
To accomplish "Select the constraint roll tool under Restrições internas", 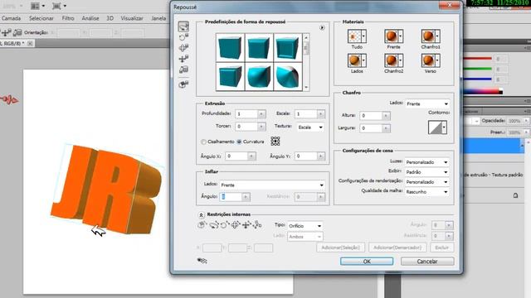I will tap(225, 224).
